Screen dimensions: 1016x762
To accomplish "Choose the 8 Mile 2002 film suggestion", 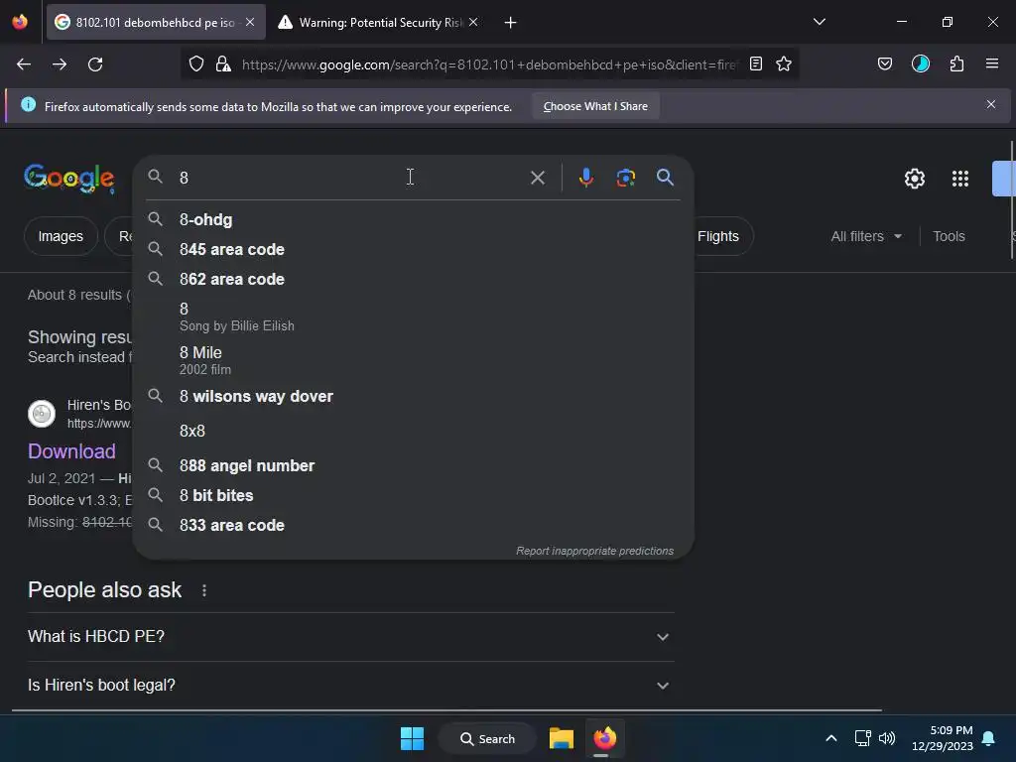I will pyautogui.click(x=414, y=360).
